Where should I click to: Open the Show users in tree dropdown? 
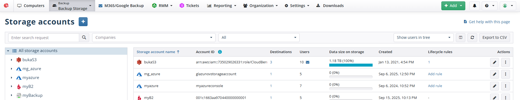click(424, 38)
